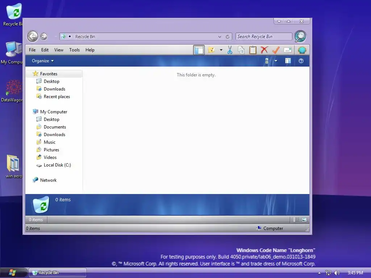This screenshot has width=371, height=278.
Task: Open the view options dropdown arrow
Action: tap(276, 61)
